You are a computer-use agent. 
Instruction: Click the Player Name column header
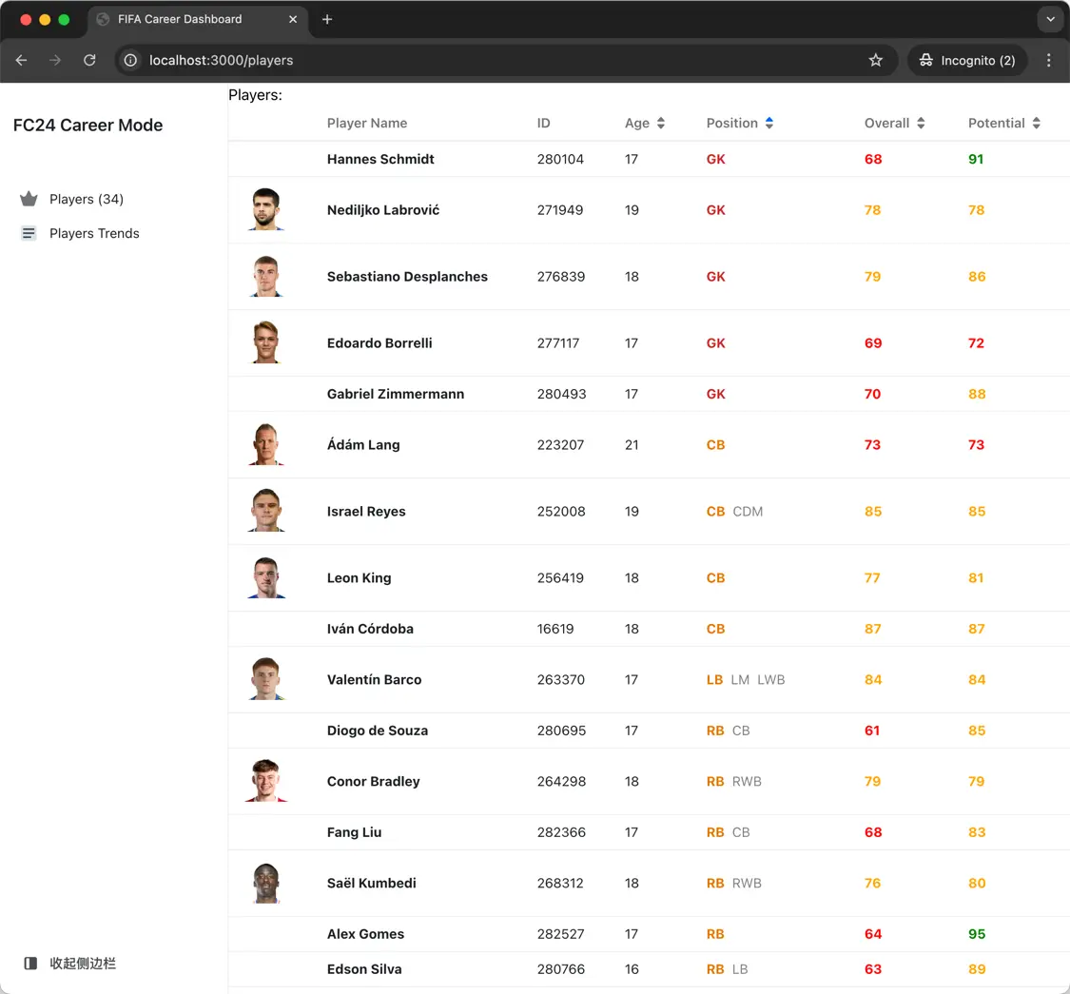(367, 123)
